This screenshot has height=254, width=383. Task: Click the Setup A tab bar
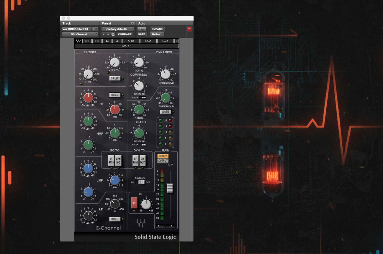click(126, 46)
